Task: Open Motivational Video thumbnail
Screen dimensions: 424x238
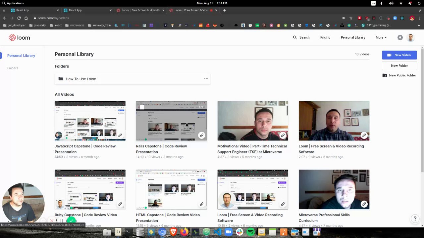Action: 253,121
